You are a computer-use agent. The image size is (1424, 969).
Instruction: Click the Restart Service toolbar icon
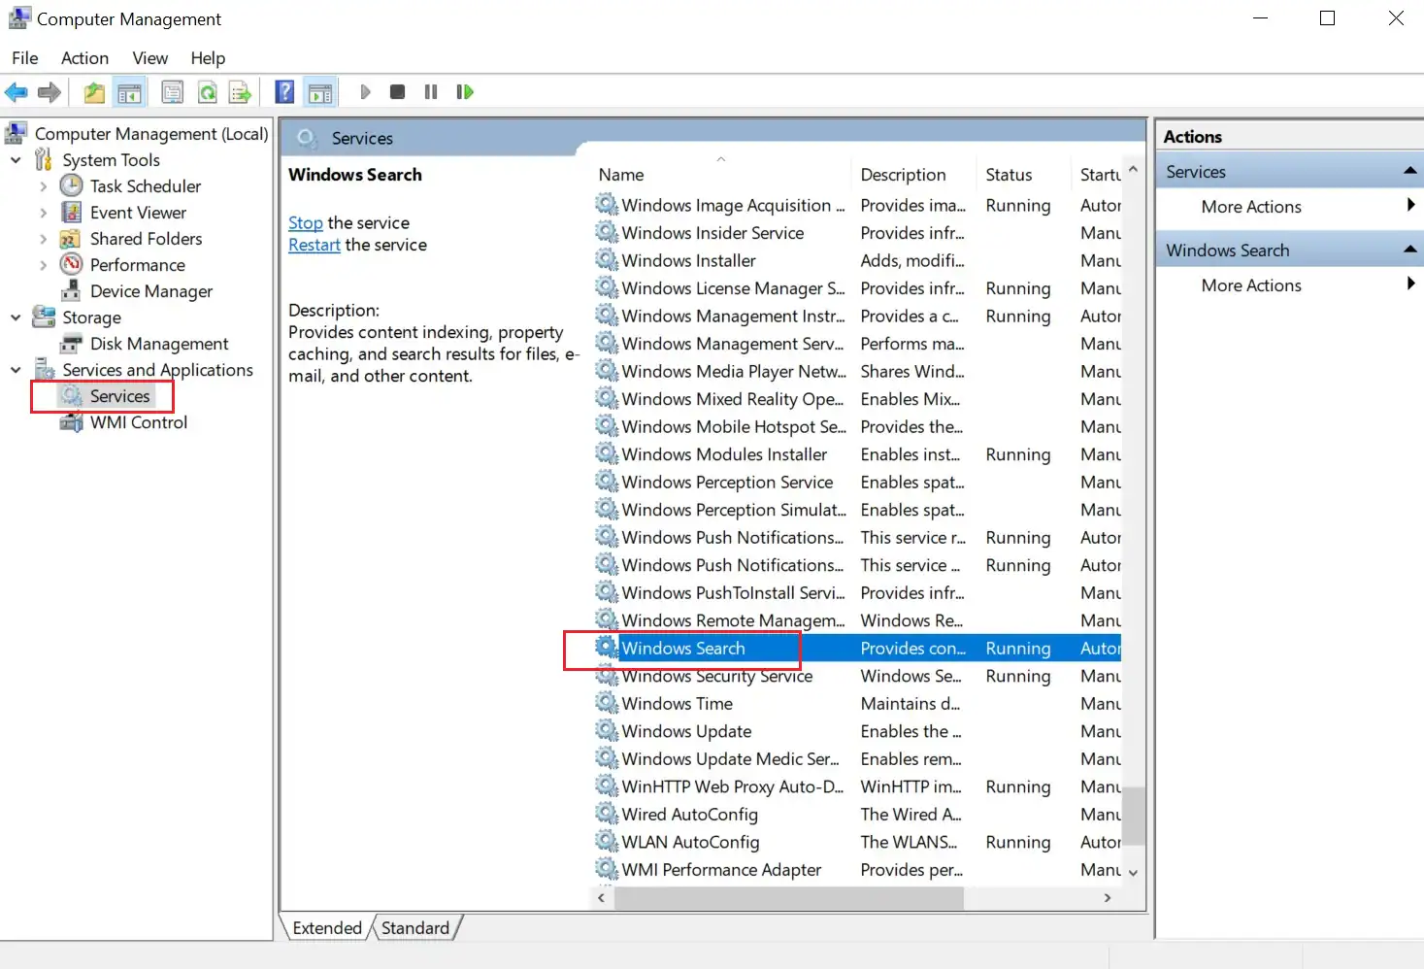(x=465, y=92)
